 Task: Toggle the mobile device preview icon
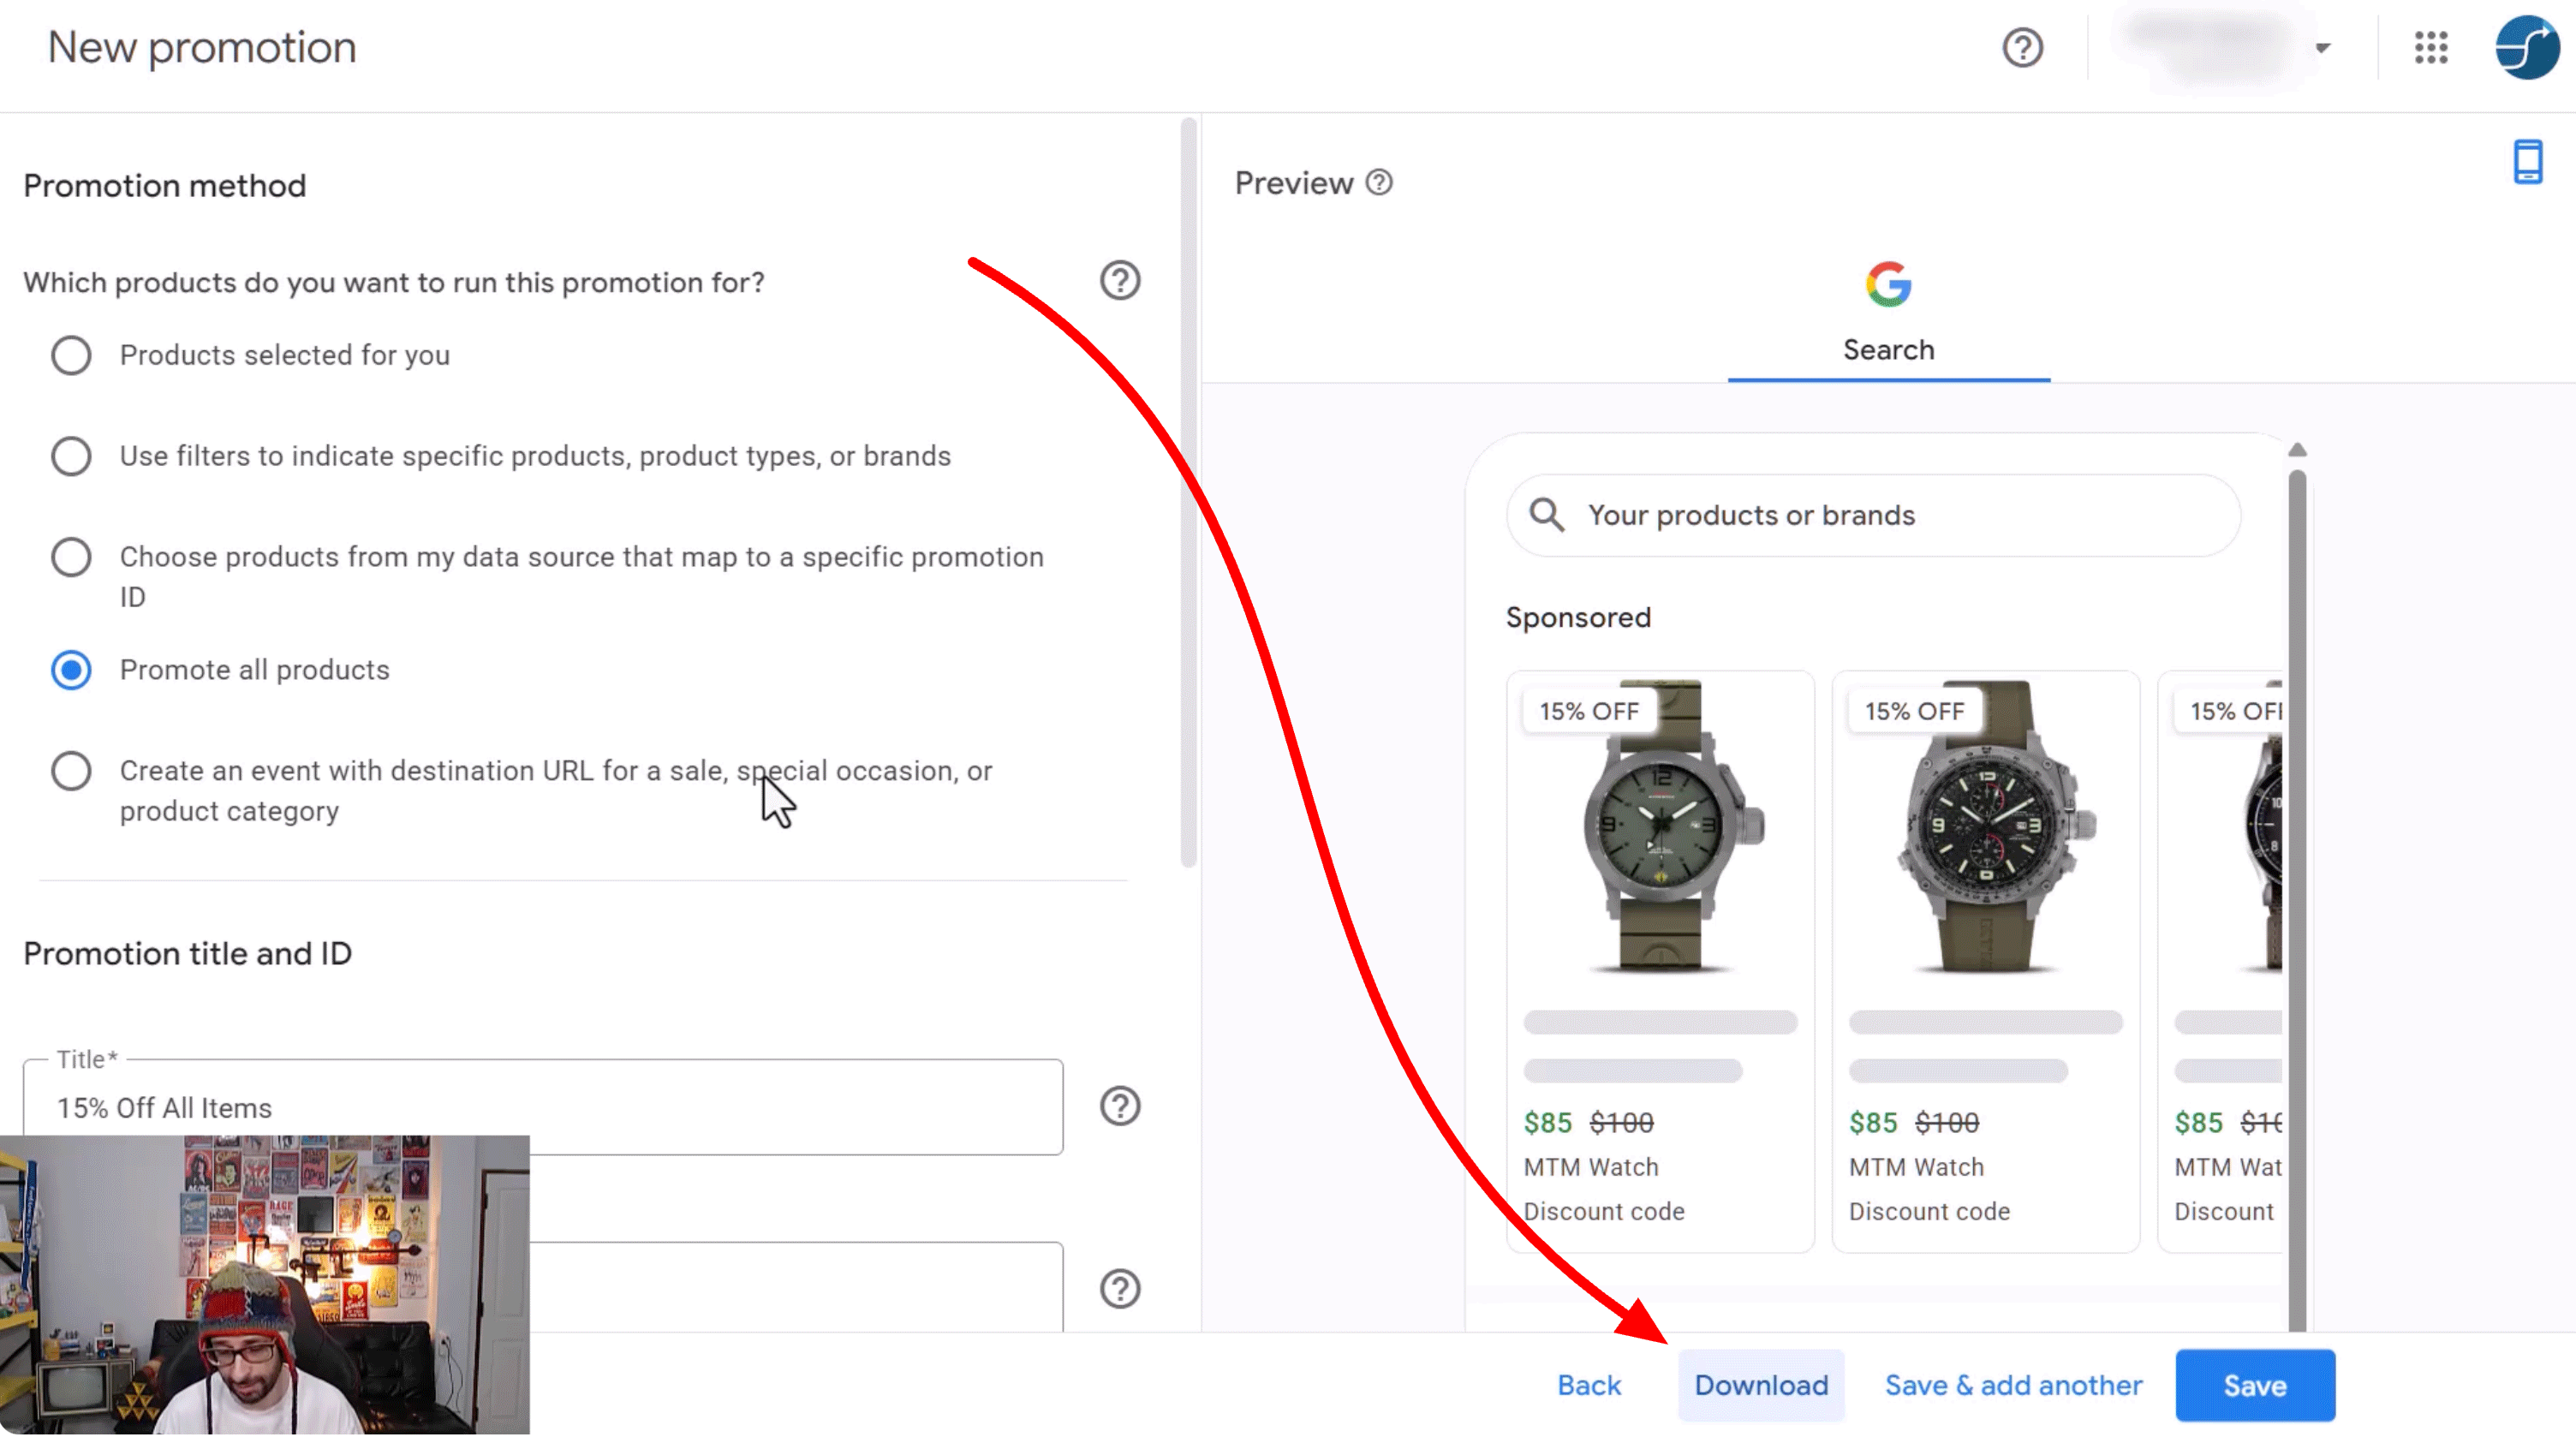pos(2529,161)
